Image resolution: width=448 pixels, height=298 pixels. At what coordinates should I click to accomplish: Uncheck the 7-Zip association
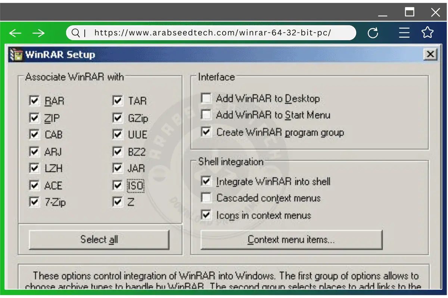[34, 202]
